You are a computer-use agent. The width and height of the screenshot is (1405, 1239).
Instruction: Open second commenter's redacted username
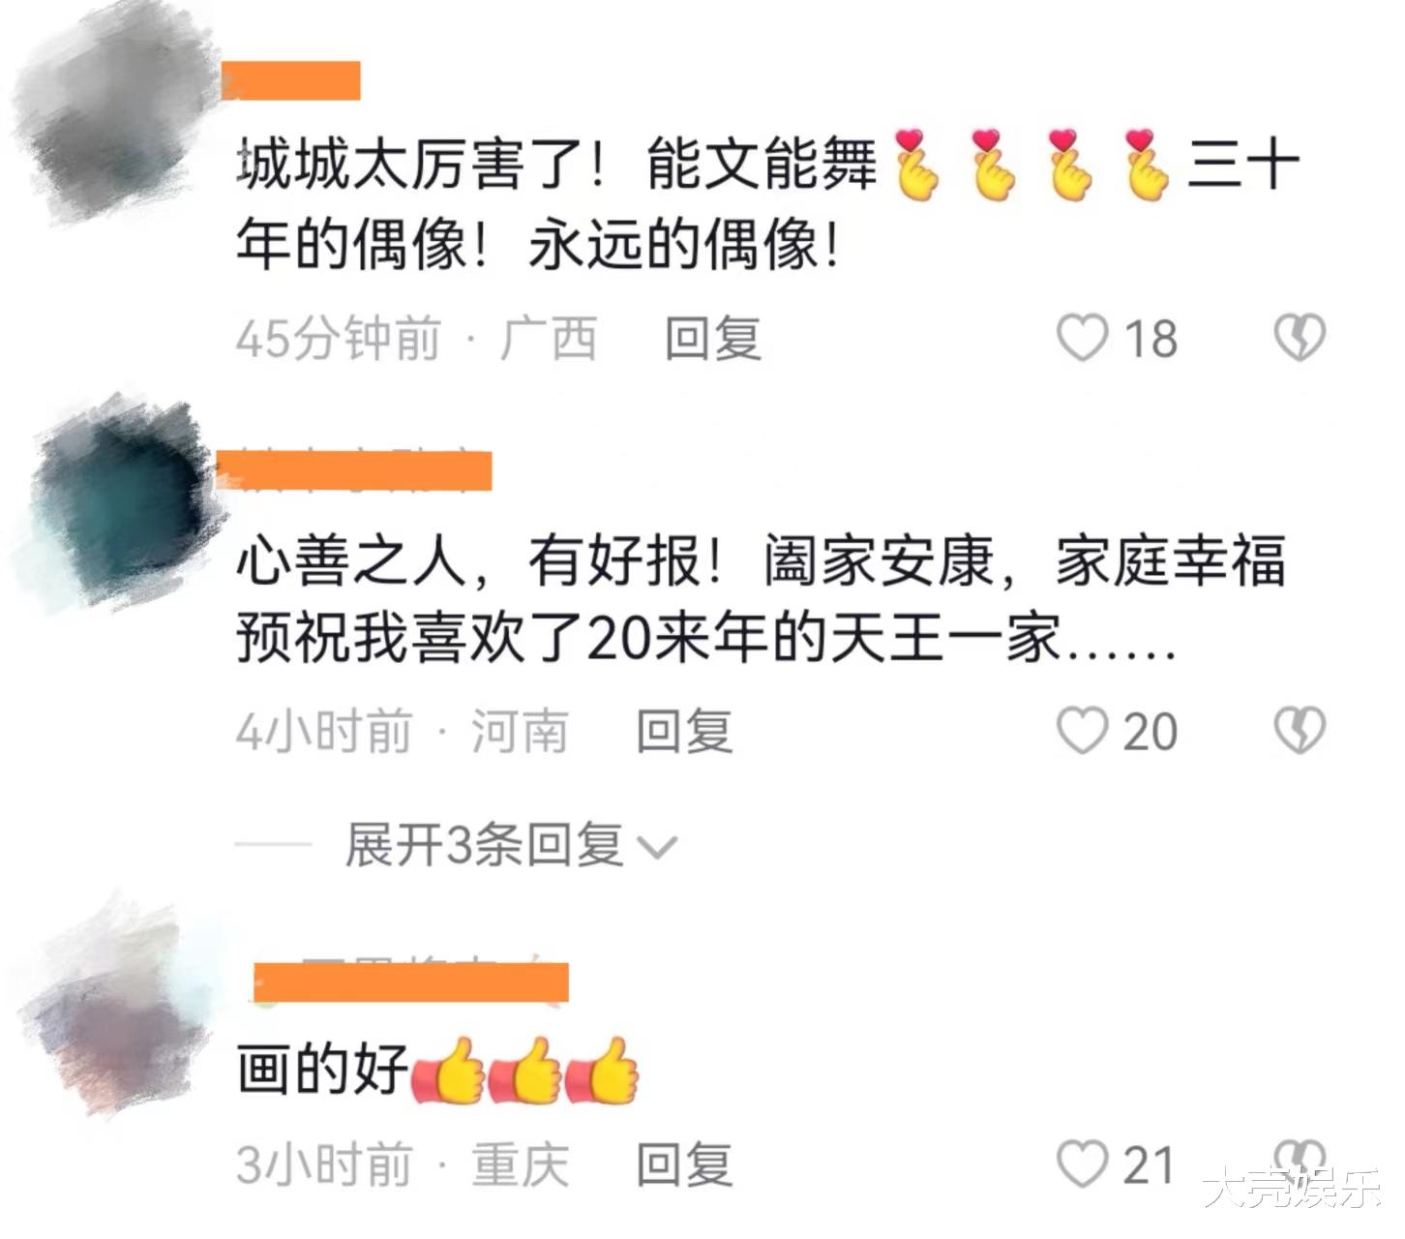pyautogui.click(x=354, y=470)
